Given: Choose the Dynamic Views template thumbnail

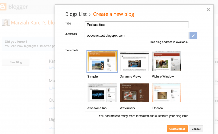Looking at the screenshot, I should 134,61.
